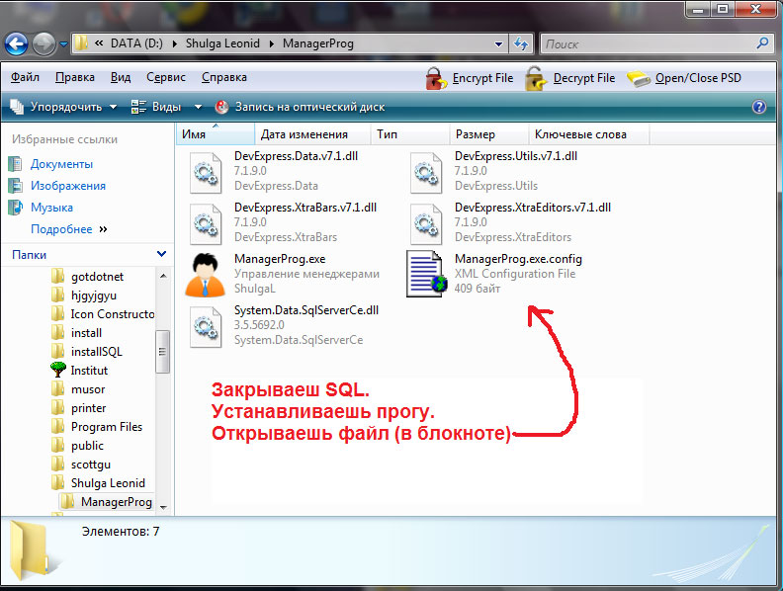783x591 pixels.
Task: Click the Open/Close PSD label
Action: pos(698,78)
